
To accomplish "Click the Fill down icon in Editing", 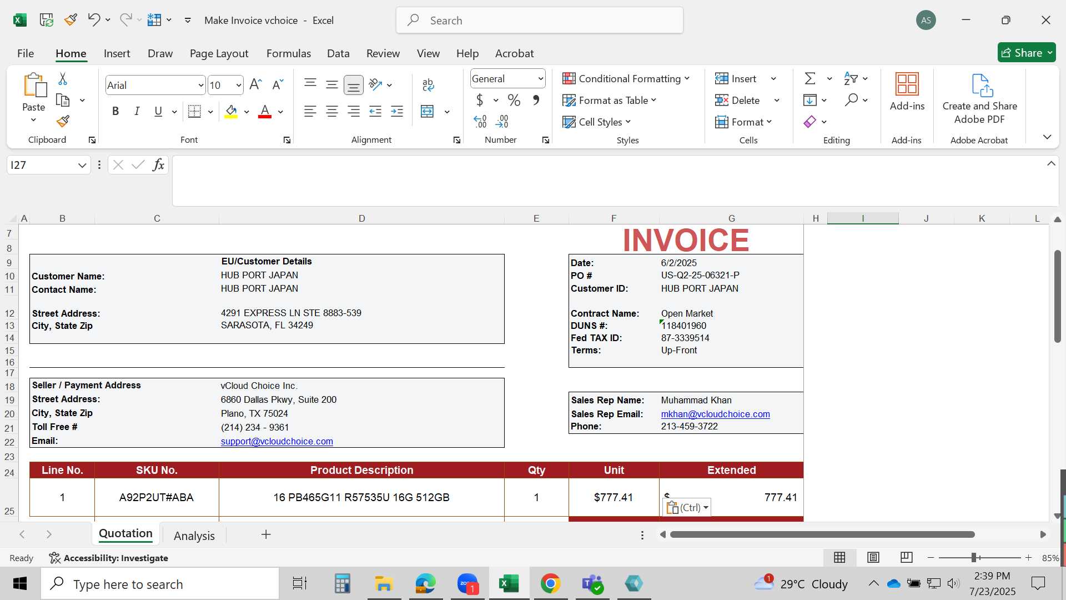I will [x=810, y=101].
